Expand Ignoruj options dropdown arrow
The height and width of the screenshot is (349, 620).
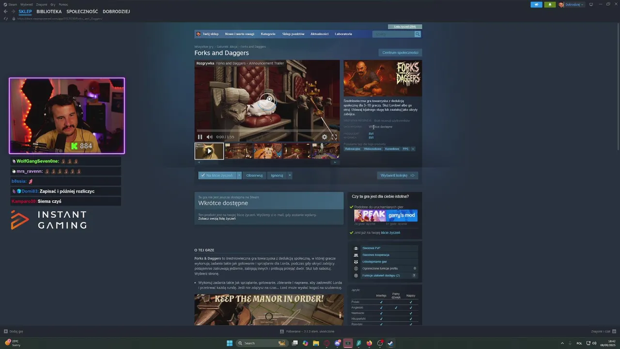(290, 175)
